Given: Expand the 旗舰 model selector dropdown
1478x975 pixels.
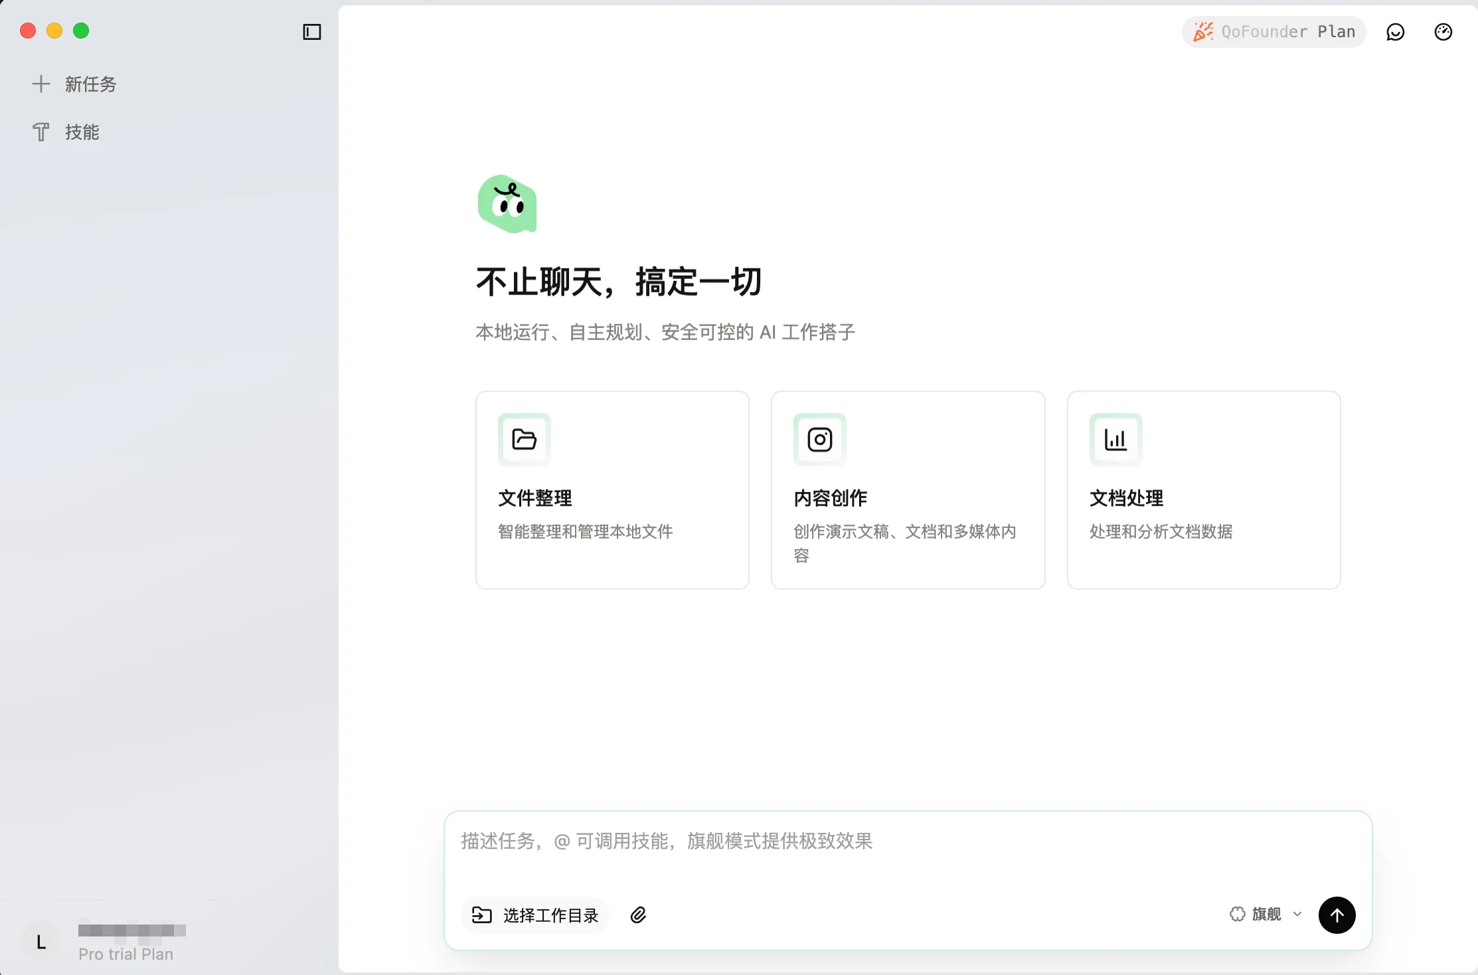Looking at the screenshot, I should tap(1264, 915).
